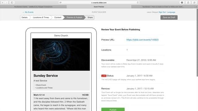Viewport: 198px width, 111px height.
Task: Click the event banner image in preview
Action: (x=61, y=55)
